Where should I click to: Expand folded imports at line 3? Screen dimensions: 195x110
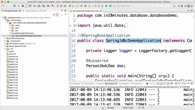[x=76, y=25]
